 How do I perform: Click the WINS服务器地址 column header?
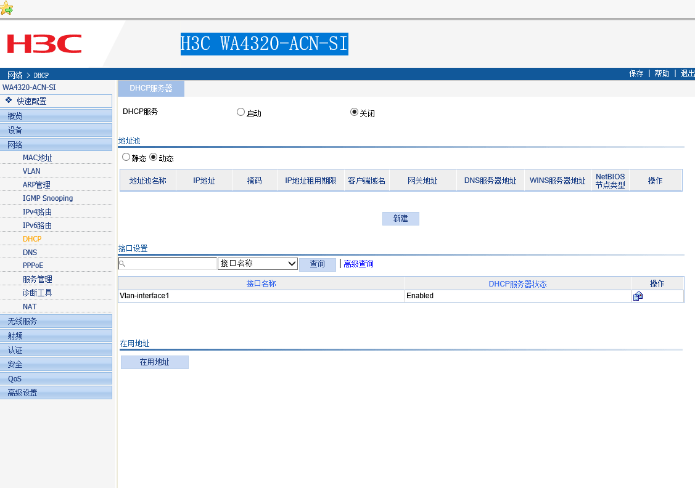pos(557,181)
